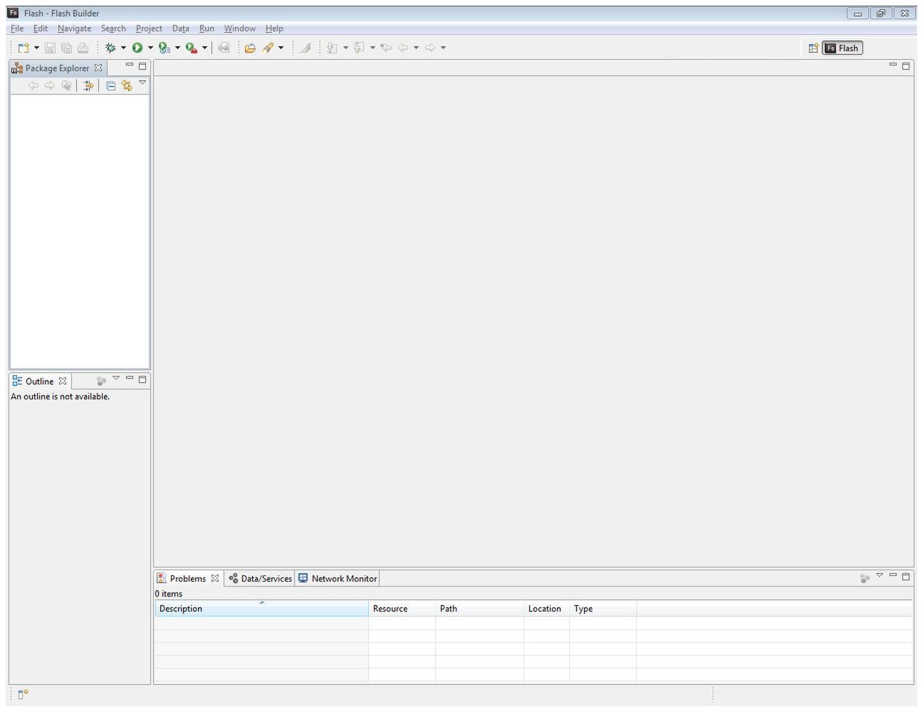Minimize the Package Explorer panel

coord(130,66)
